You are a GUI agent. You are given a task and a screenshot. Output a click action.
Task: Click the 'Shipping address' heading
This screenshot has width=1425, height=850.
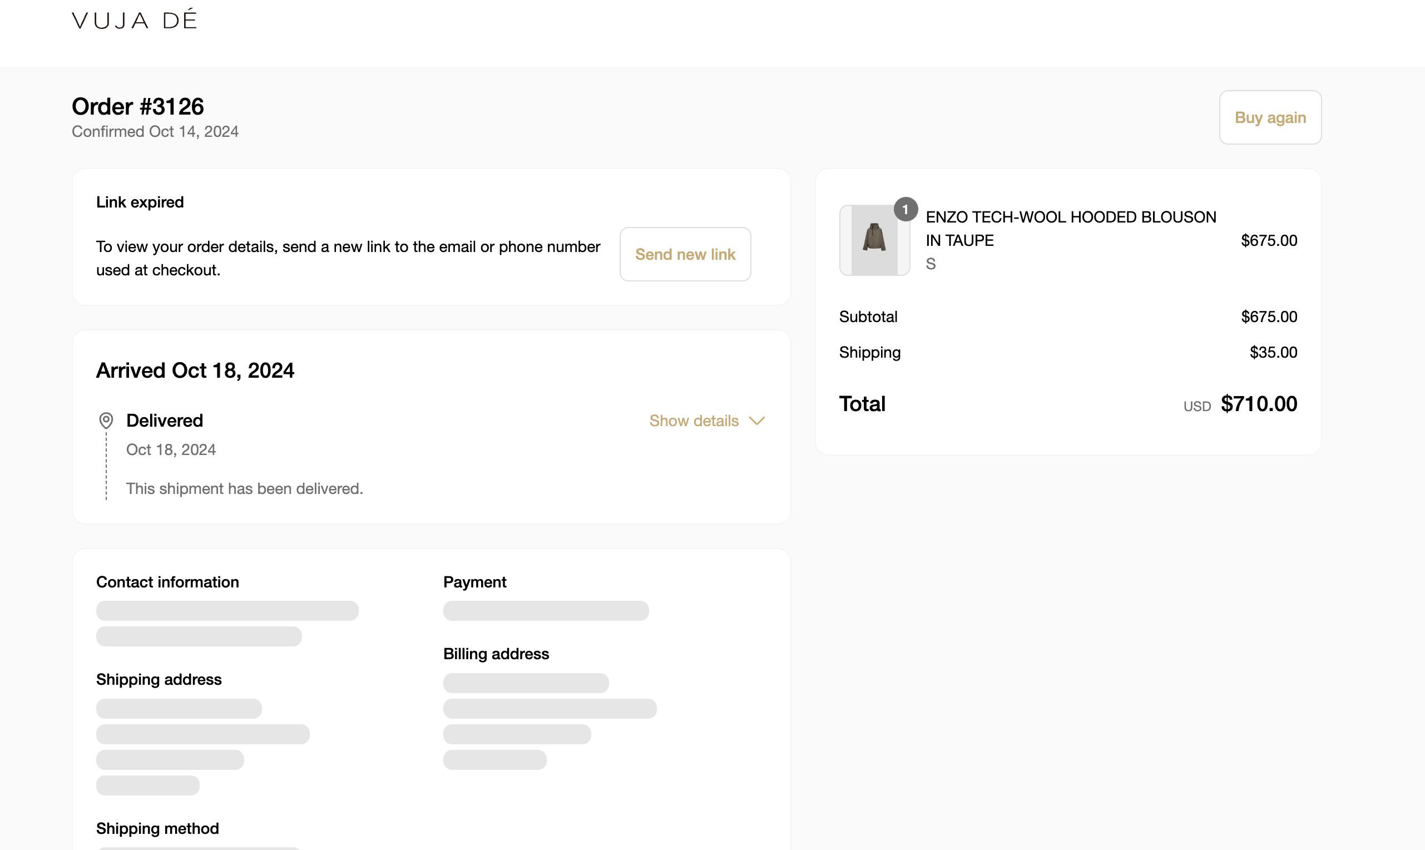point(159,679)
